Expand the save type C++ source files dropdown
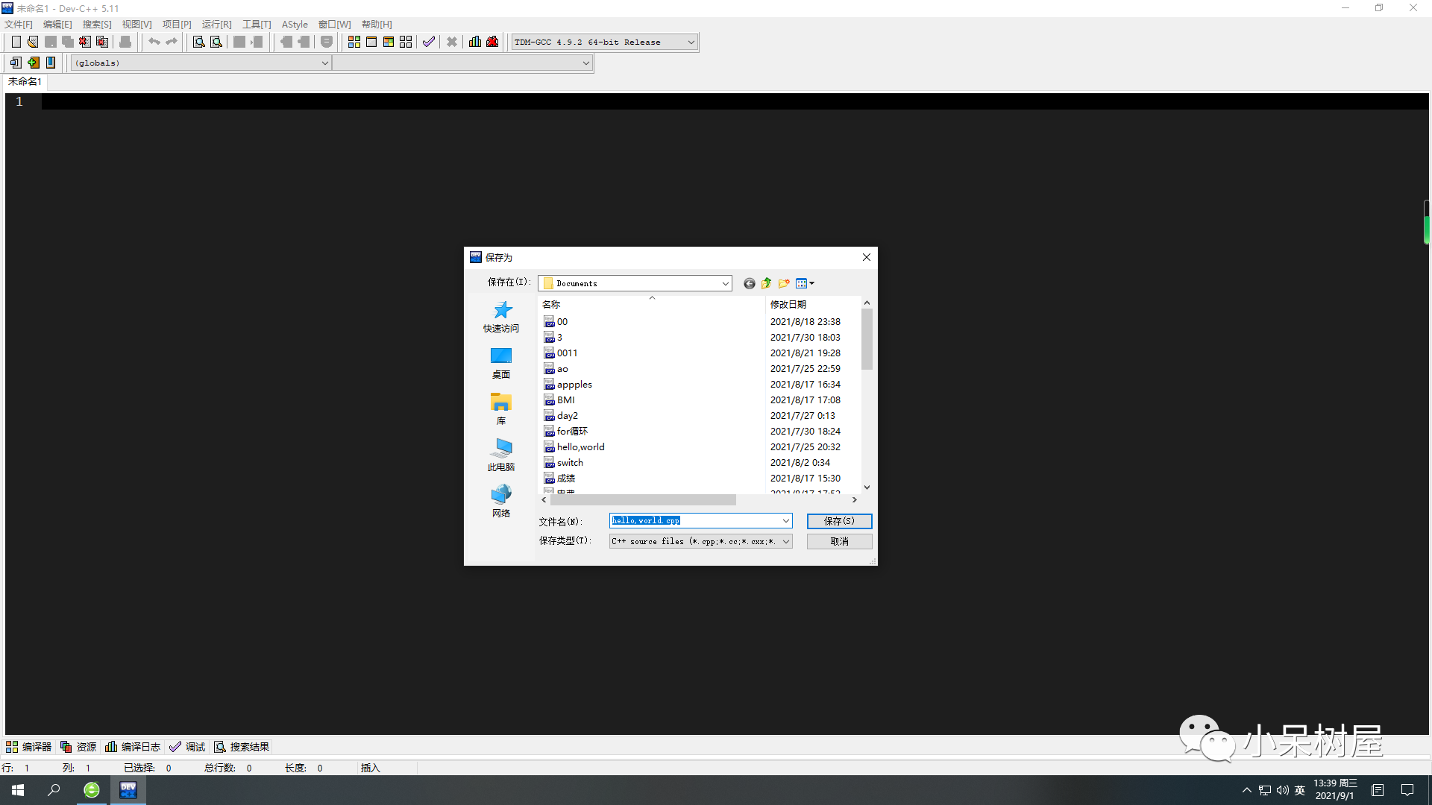This screenshot has height=805, width=1432. 785,542
